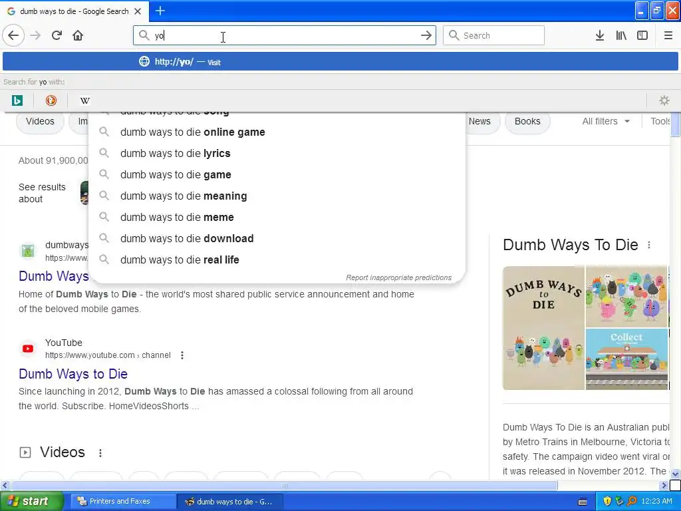
Task: Select the News filter chip
Action: pos(479,121)
